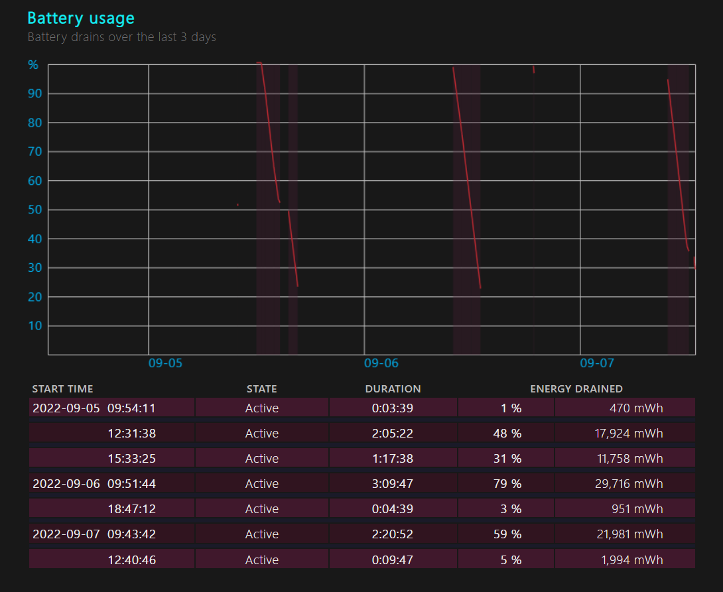Click the 0:09:47 duration cell

(393, 560)
